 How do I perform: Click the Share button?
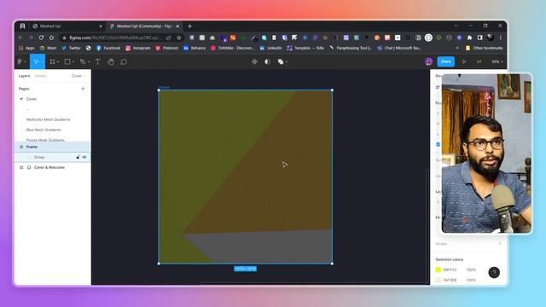pos(445,61)
